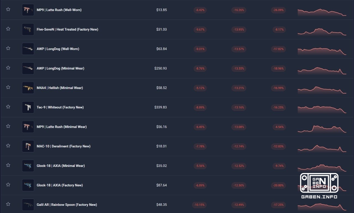This screenshot has width=354, height=213.
Task: Click the Galil AR Rainbow Spoon icon
Action: point(28,205)
